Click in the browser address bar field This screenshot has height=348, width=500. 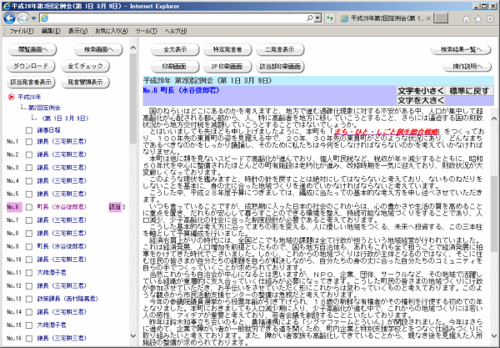point(177,18)
